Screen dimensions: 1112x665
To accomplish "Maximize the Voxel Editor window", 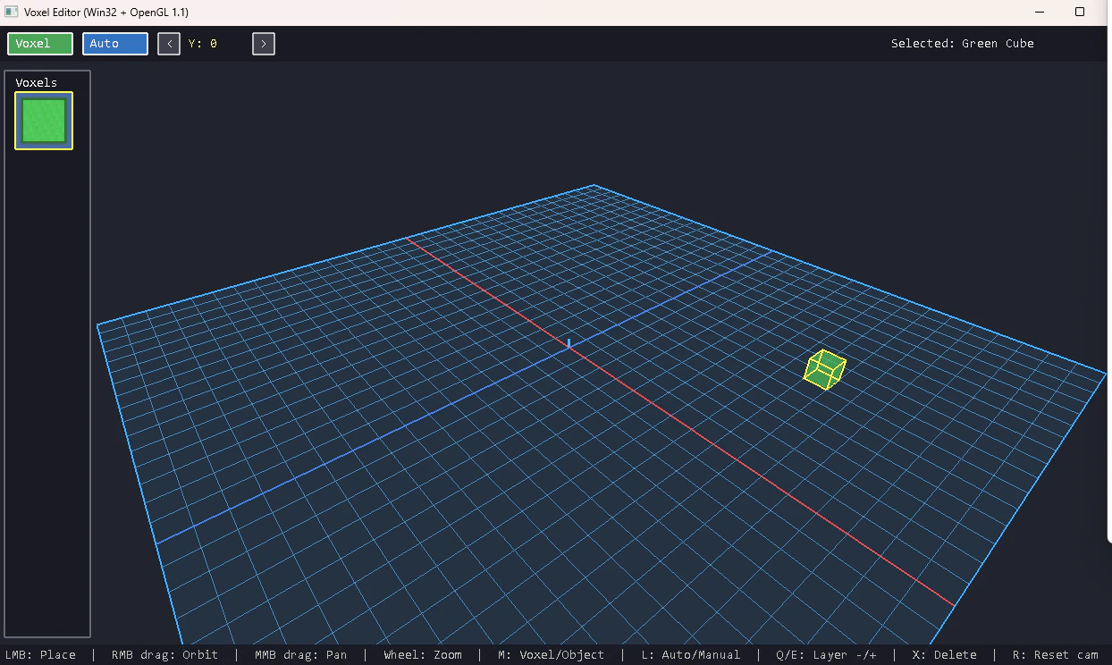I will 1080,13.
